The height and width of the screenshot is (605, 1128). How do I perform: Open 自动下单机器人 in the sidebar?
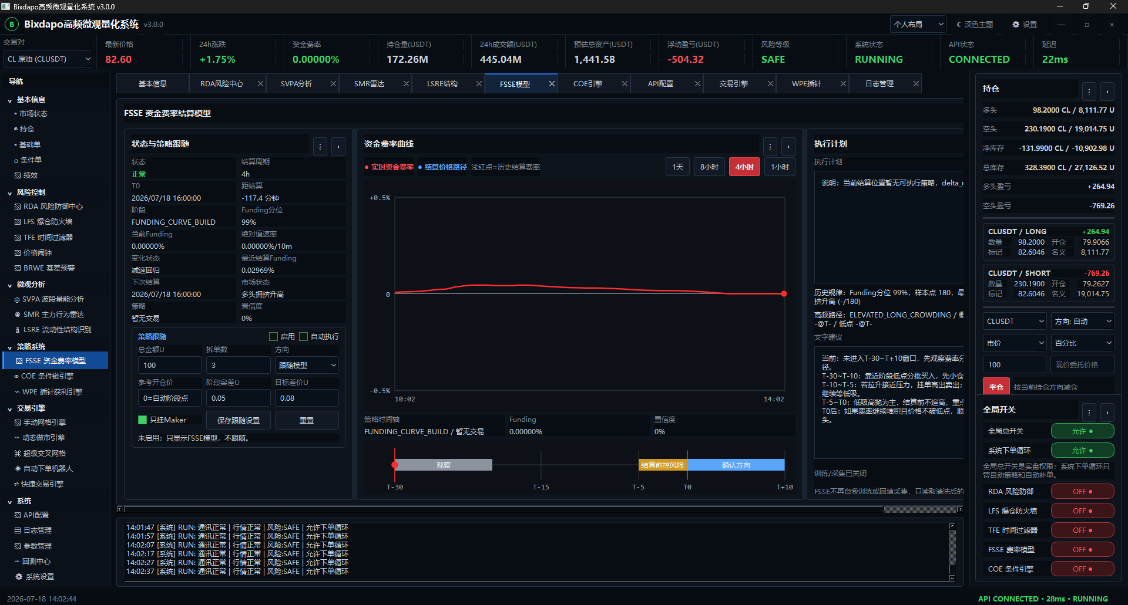tap(43, 469)
